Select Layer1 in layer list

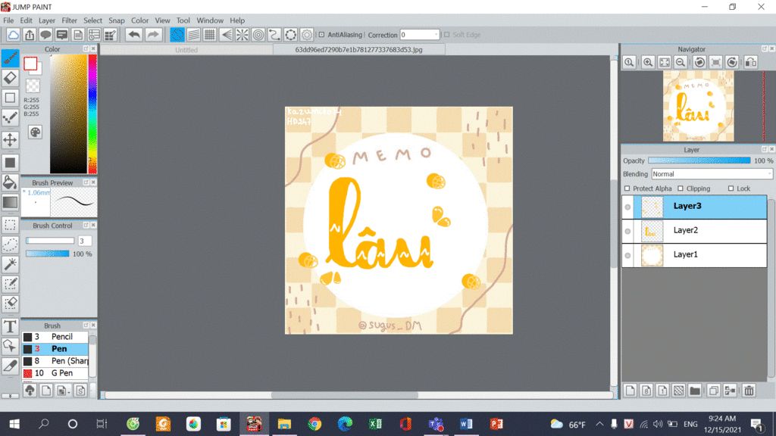pyautogui.click(x=694, y=255)
